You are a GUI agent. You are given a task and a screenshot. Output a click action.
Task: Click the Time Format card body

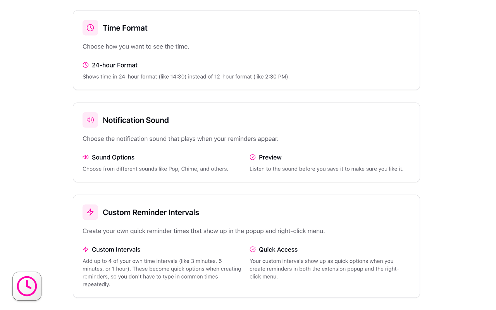(135, 46)
